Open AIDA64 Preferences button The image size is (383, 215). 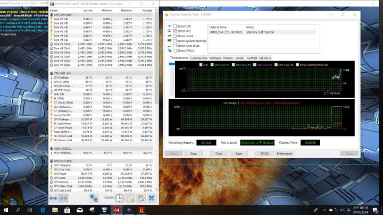coord(284,153)
